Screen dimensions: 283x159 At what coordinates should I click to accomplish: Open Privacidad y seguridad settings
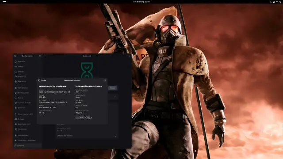(x=27, y=140)
